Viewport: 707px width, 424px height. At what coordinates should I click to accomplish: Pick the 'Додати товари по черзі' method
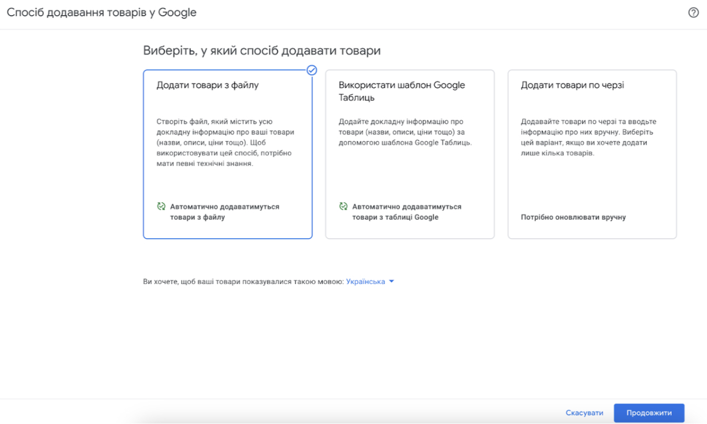point(592,154)
